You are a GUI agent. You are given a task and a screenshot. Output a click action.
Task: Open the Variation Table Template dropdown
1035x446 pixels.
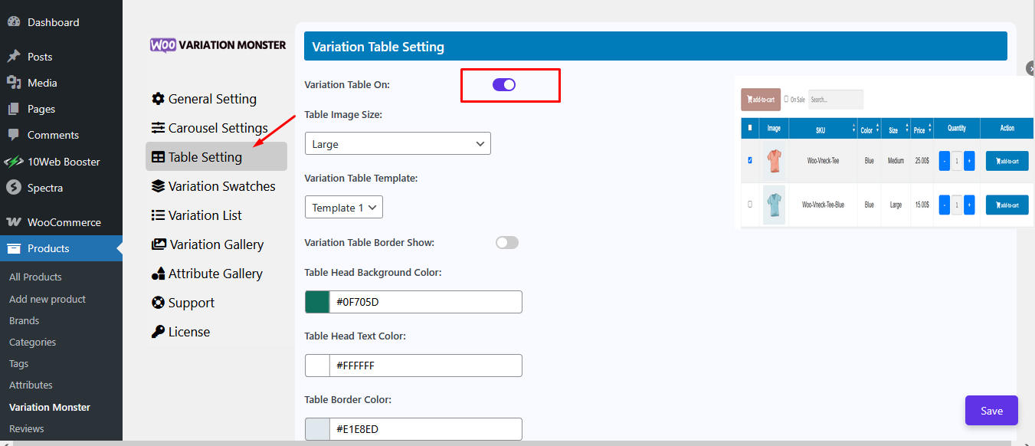(343, 208)
